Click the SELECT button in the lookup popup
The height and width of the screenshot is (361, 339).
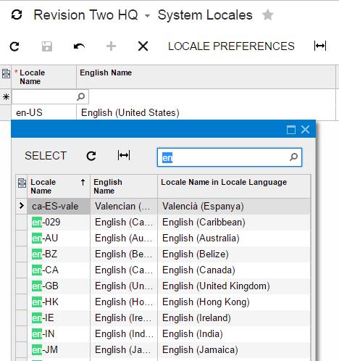[x=46, y=156]
